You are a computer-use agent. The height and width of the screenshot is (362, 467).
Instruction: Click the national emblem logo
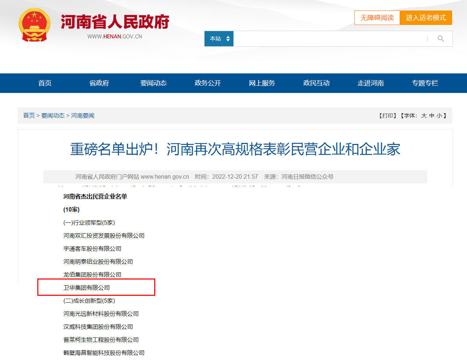click(34, 24)
